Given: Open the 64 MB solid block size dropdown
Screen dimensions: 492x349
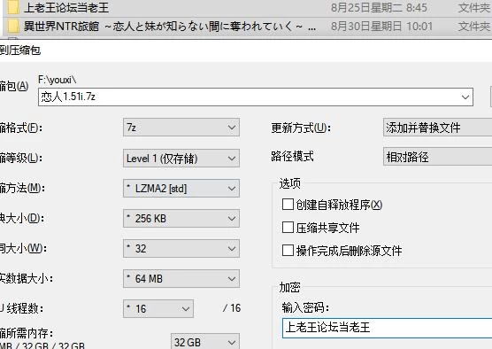Looking at the screenshot, I should (181, 279).
